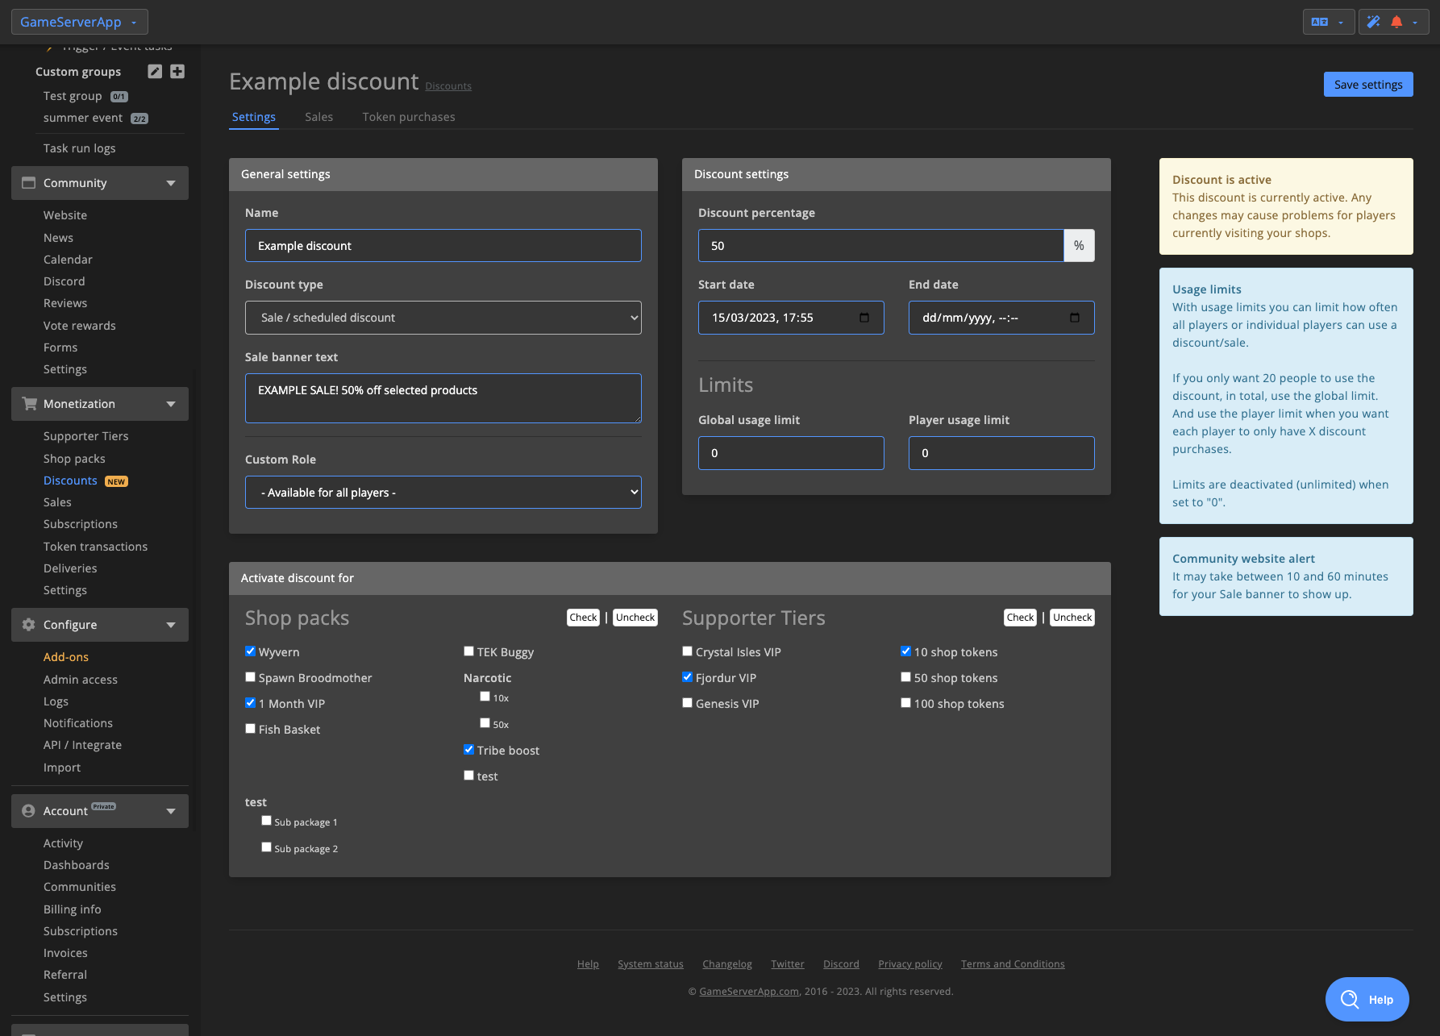This screenshot has height=1036, width=1440.
Task: Open the Help chat bubble
Action: (x=1367, y=1000)
